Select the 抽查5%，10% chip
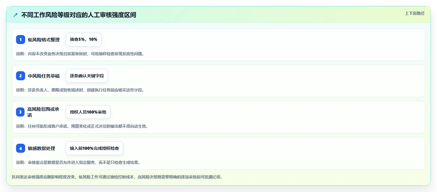The height and width of the screenshot is (192, 437). coord(84,40)
